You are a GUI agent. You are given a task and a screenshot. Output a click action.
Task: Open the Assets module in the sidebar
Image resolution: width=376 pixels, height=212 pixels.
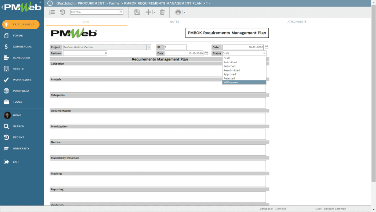tap(18, 69)
